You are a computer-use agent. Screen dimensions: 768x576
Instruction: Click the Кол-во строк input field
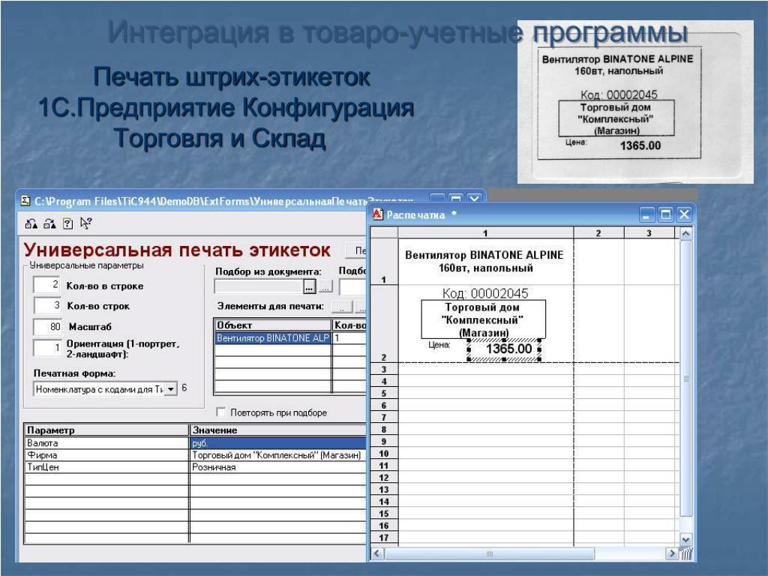[47, 306]
